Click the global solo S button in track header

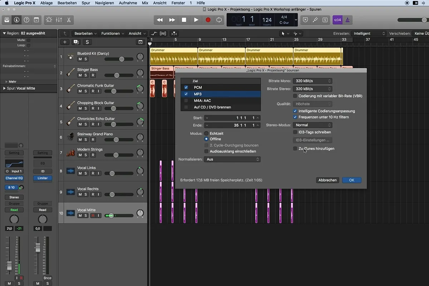[87, 42]
